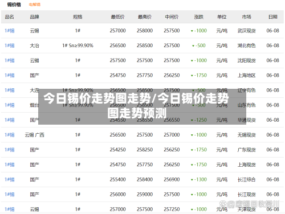Image resolution: width=285 pixels, height=214 pixels.
Task: Click the 06-08 date in 无锡现货 row
Action: click(273, 135)
